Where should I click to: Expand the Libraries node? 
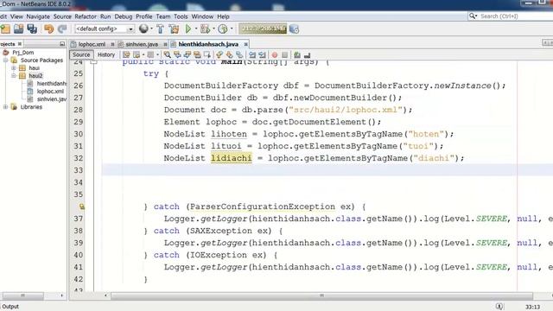(x=6, y=107)
